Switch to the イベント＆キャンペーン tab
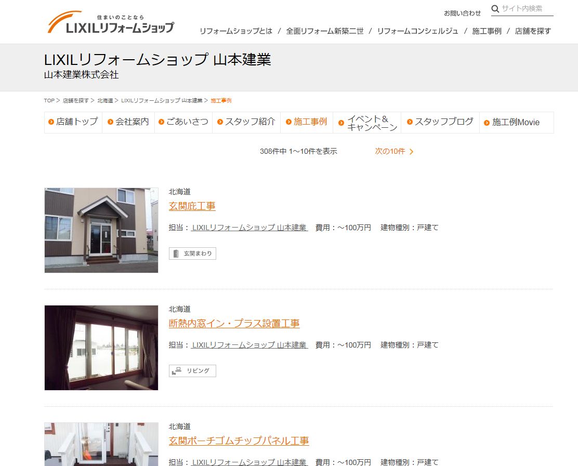The height and width of the screenshot is (466, 578). click(367, 123)
